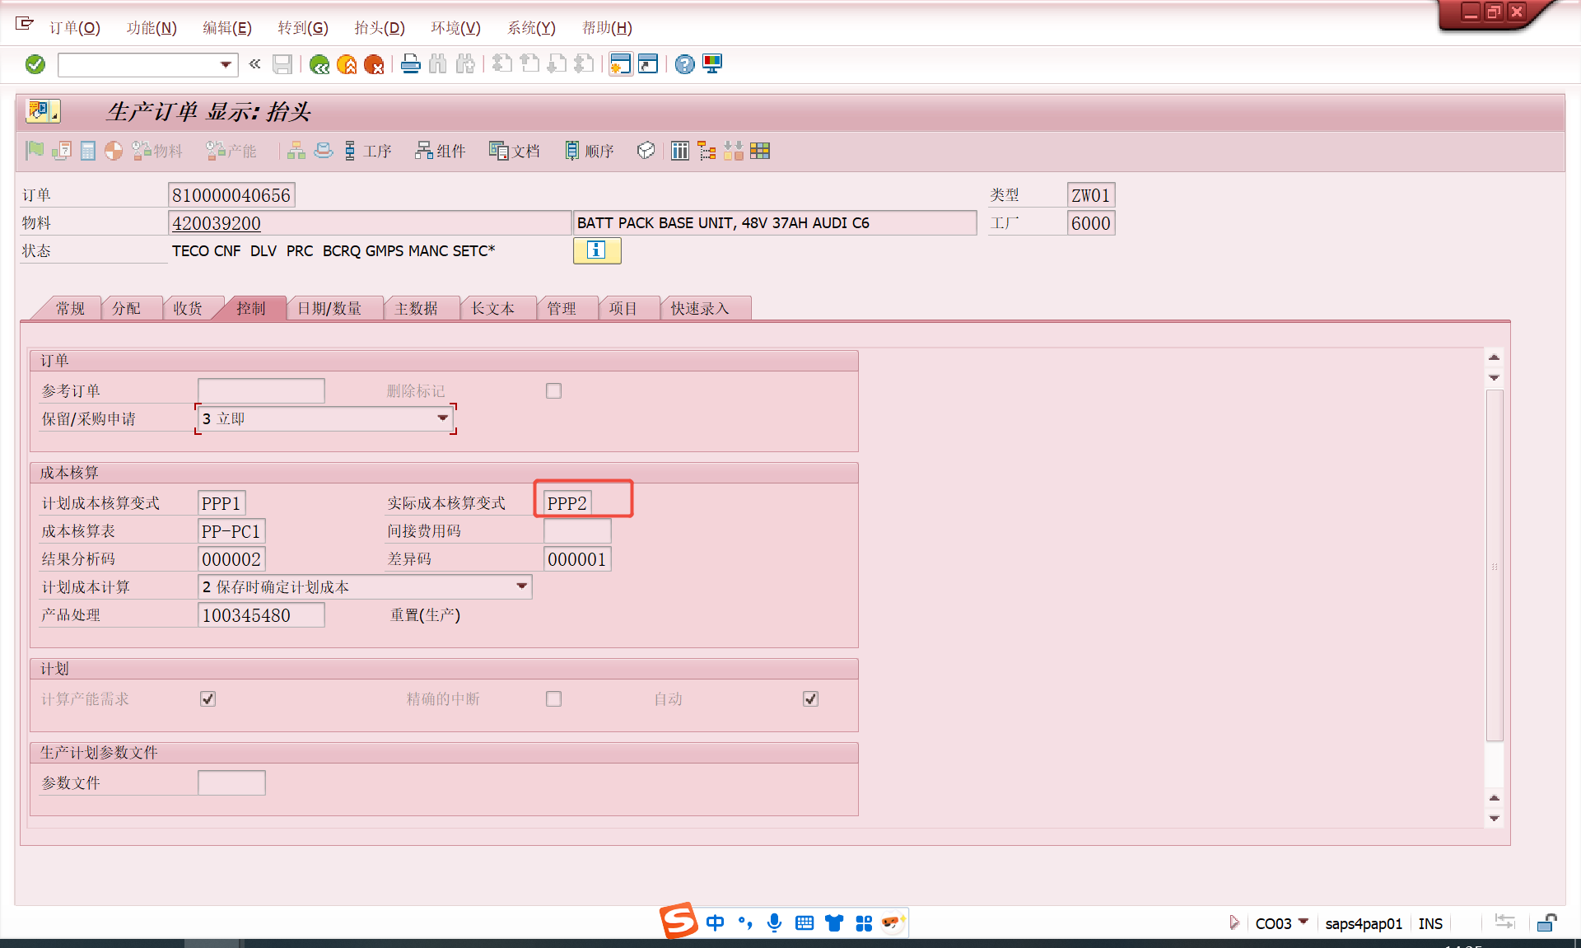1581x948 pixels.
Task: Expand the 计划成本计算 dropdown
Action: click(521, 586)
